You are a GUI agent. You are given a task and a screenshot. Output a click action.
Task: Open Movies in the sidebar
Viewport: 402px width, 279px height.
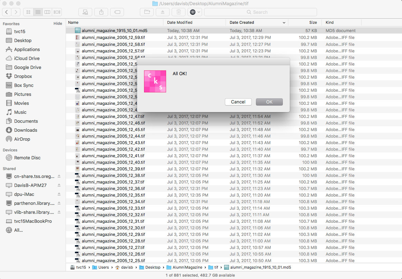pyautogui.click(x=21, y=103)
